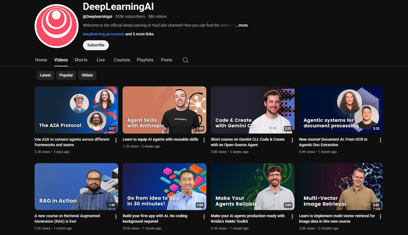Select the Oldest sort chip
The width and height of the screenshot is (408, 235).
coord(87,75)
